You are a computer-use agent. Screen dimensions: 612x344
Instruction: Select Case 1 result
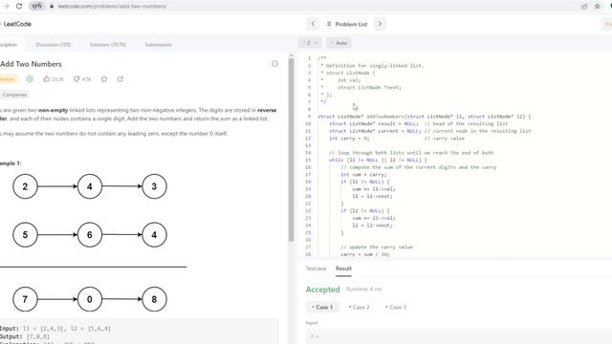tap(322, 307)
